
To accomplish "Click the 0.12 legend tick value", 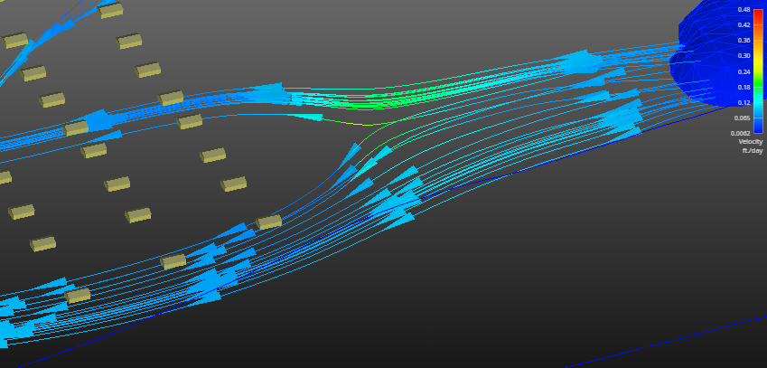I will click(x=744, y=102).
